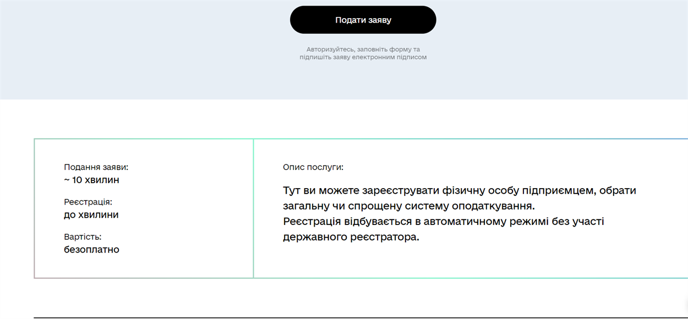Click the "Опис послуги:" heading
Viewport: 688px width, 319px height.
coord(313,167)
